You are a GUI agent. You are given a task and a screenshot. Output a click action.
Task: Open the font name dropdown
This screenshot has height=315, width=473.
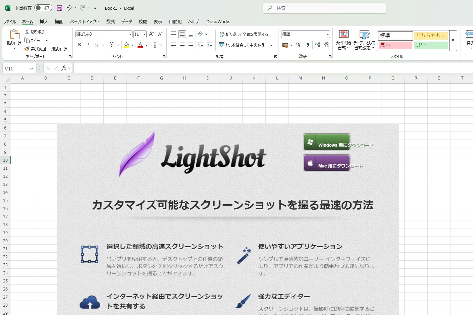pos(130,34)
